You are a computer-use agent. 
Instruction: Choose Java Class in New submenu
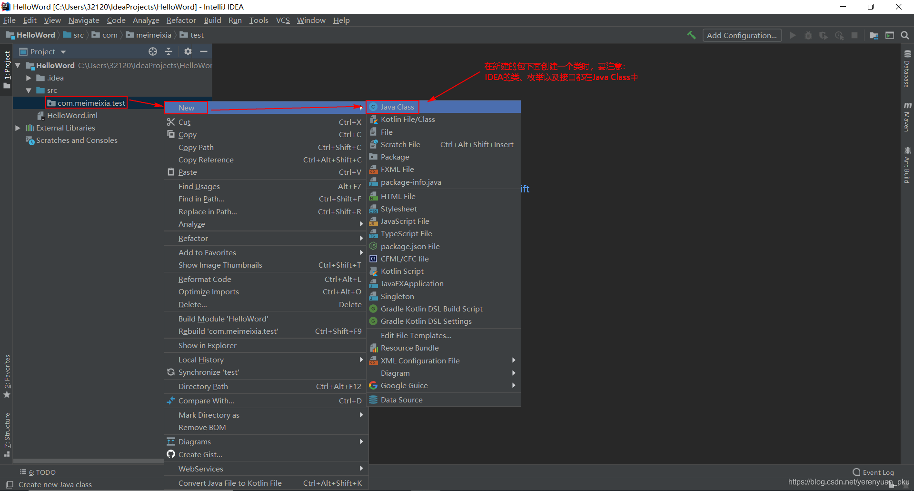(x=444, y=107)
